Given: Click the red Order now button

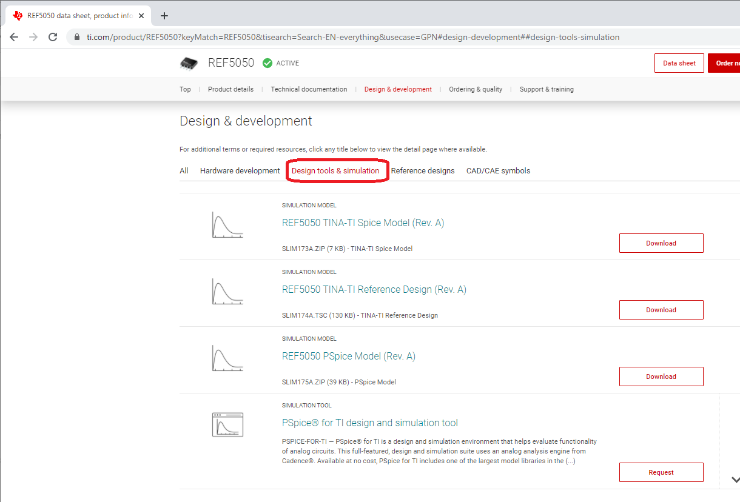Looking at the screenshot, I should (724, 63).
